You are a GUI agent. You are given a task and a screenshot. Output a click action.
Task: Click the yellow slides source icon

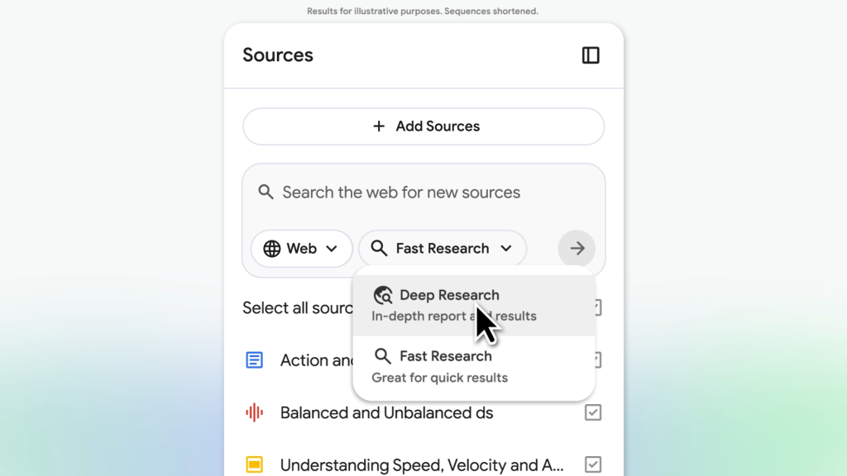pos(255,464)
